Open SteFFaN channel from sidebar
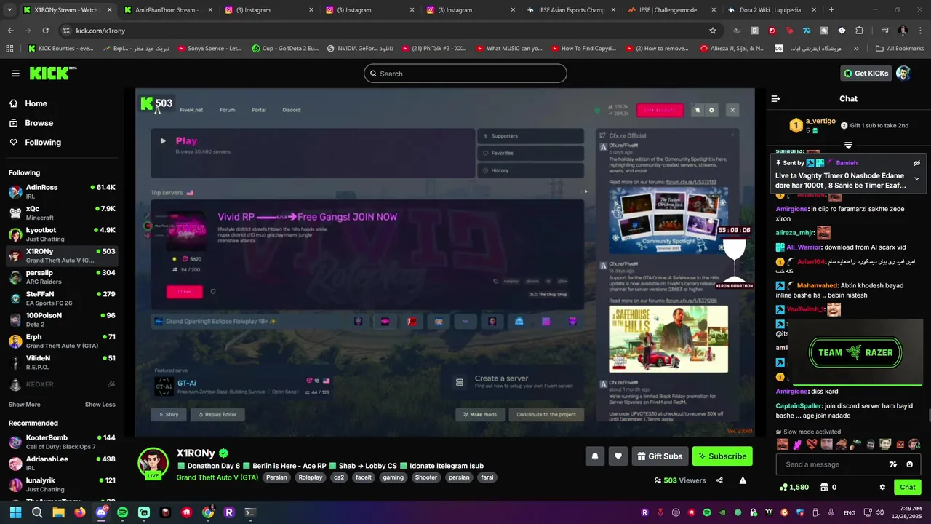 (x=62, y=298)
